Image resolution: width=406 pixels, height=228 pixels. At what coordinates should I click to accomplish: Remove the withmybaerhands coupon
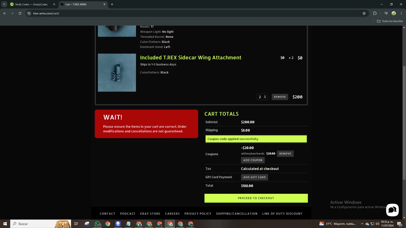click(x=285, y=154)
